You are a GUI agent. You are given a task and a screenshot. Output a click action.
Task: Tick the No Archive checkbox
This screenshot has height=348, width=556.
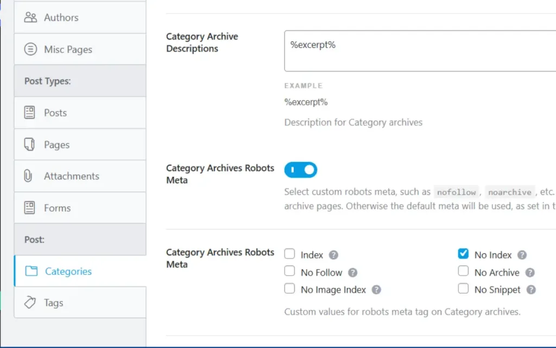tap(463, 271)
